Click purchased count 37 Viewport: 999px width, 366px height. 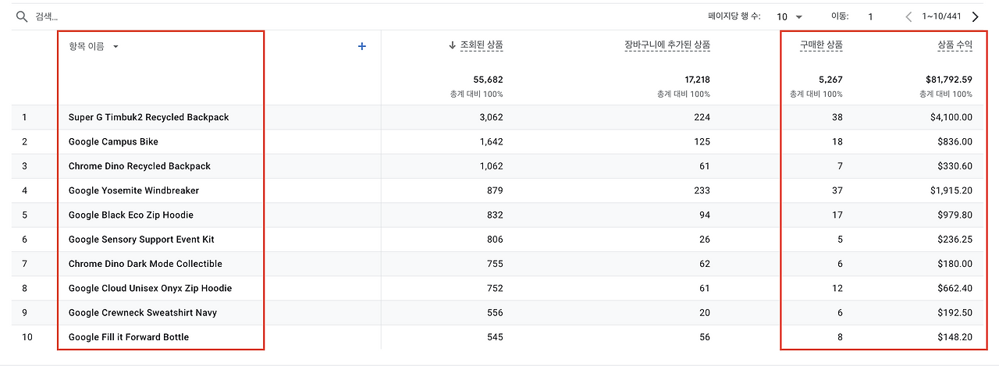(x=837, y=190)
